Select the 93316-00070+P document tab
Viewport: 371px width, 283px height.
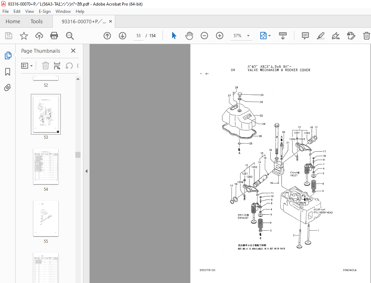tap(84, 22)
